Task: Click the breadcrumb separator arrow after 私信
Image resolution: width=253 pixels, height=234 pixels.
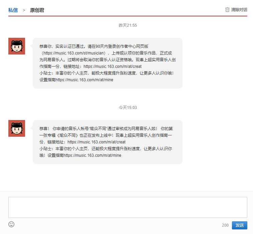Action: pyautogui.click(x=24, y=10)
